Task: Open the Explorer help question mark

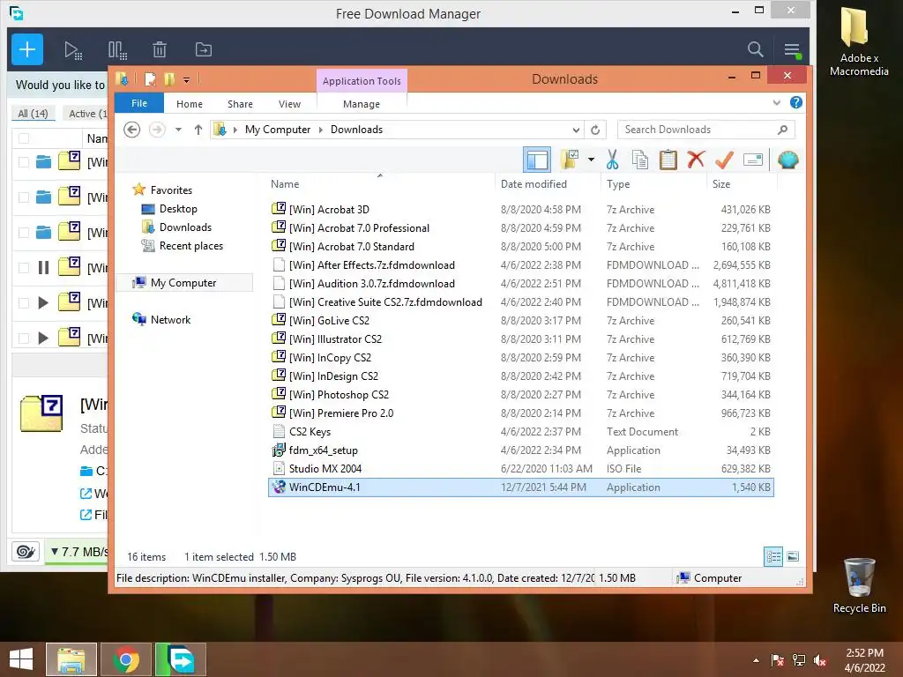Action: pos(796,102)
